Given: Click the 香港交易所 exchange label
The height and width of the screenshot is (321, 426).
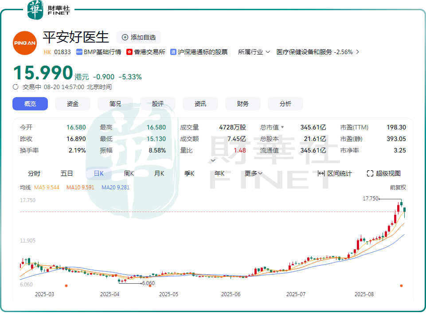Looking at the screenshot, I should click(149, 52).
